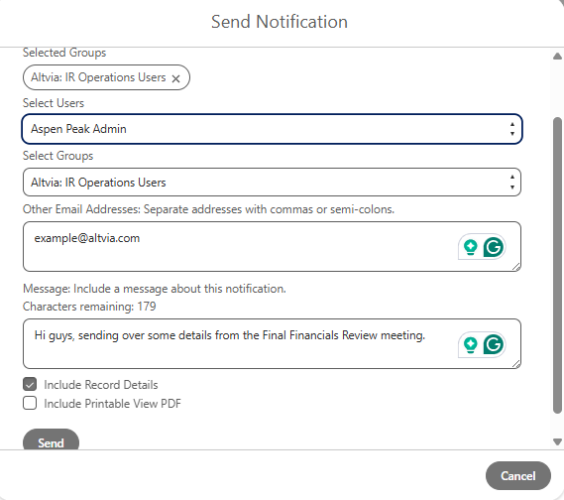Click inside the Message text area
This screenshot has width=564, height=500.
pyautogui.click(x=272, y=344)
